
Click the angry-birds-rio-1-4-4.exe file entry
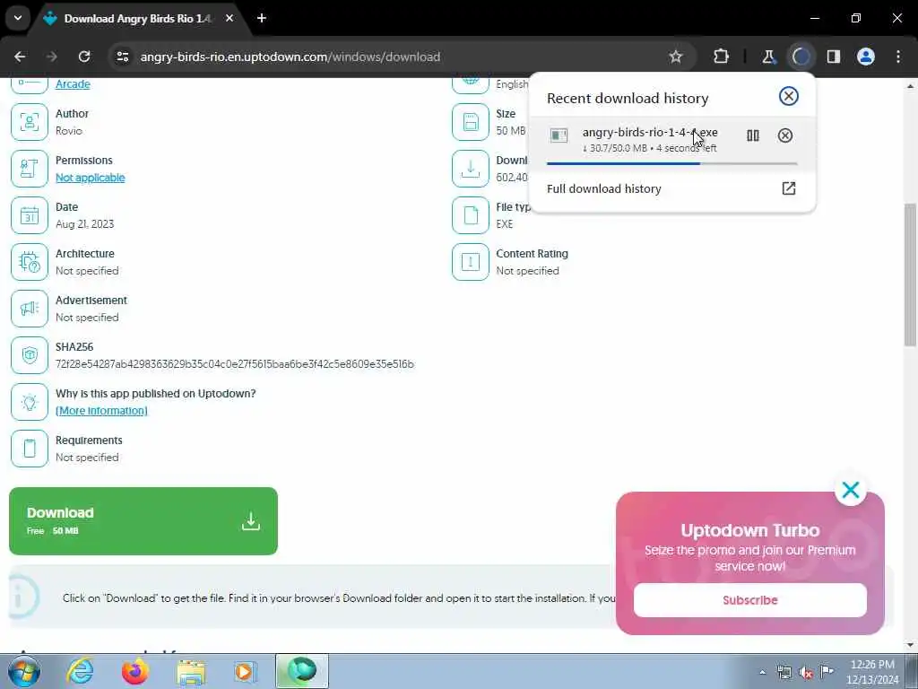pos(650,133)
